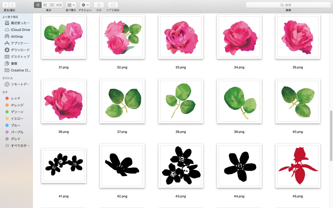333x208 pixels.
Task: Select thumbnail of 40.png leaves
Action: coord(298,101)
